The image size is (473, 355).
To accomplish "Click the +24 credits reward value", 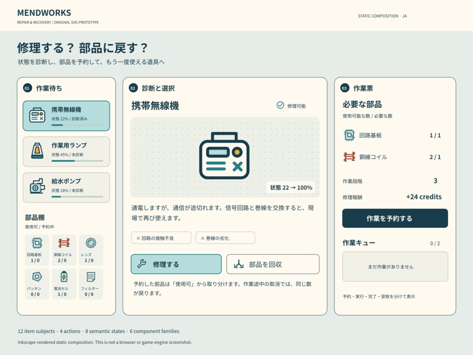I will (x=424, y=197).
